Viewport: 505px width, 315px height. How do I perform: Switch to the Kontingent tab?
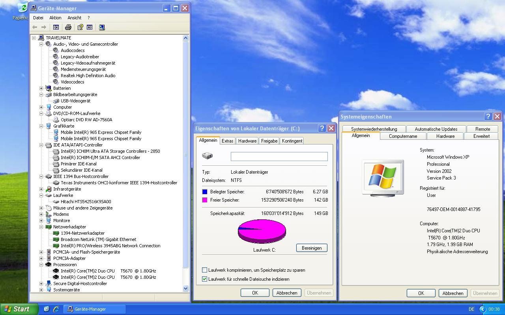(292, 141)
